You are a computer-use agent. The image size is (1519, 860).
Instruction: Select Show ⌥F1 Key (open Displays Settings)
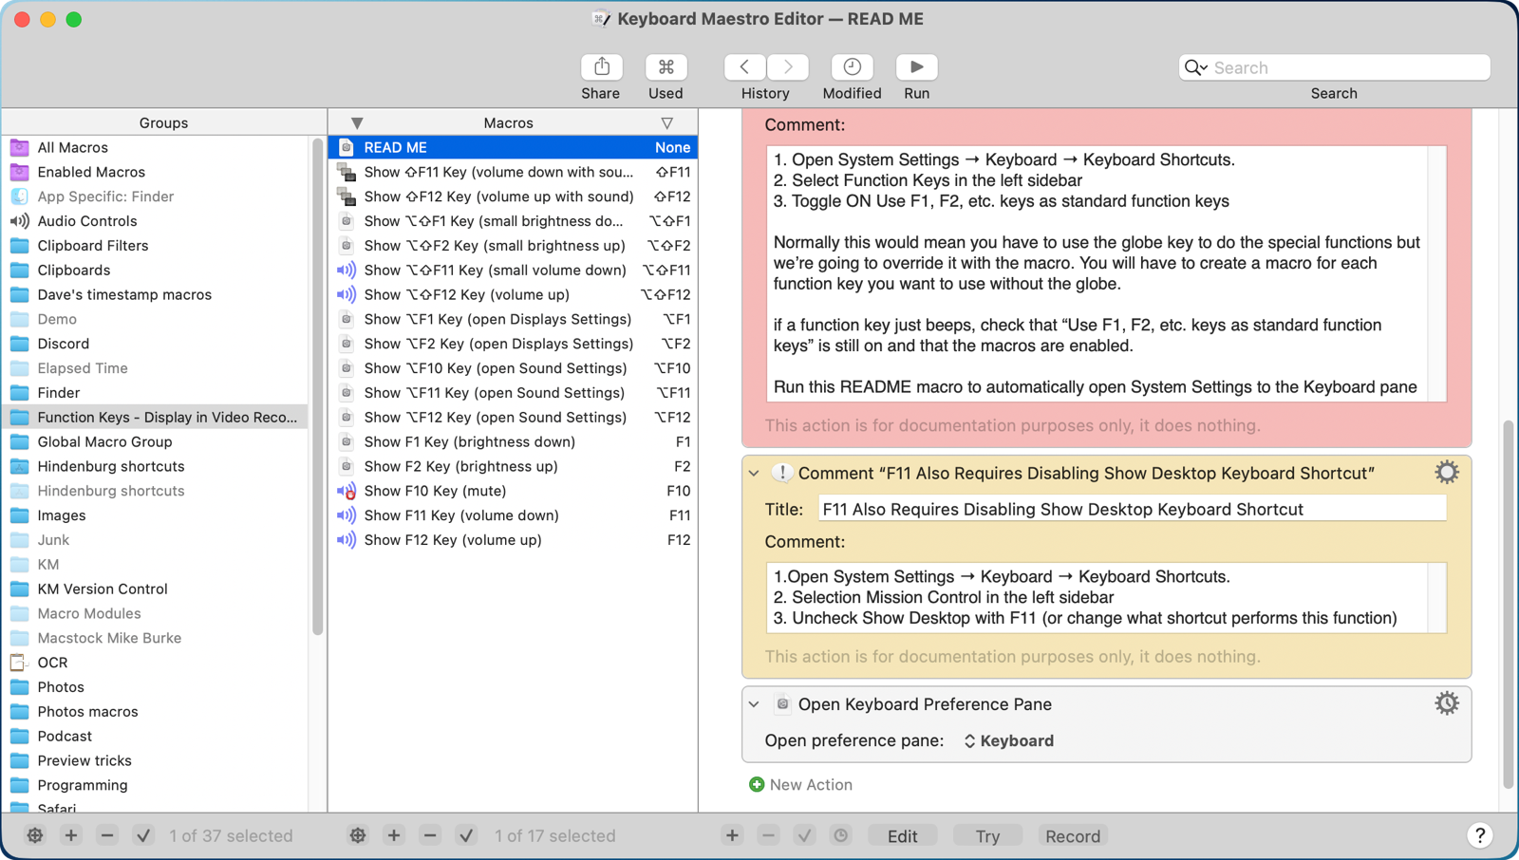coord(514,319)
